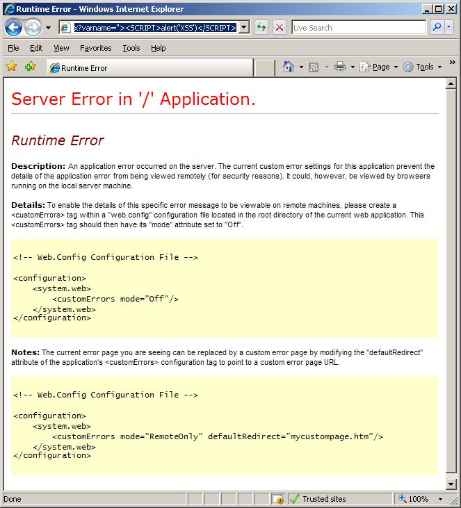The height and width of the screenshot is (508, 461).
Task: Click the Stop loading button
Action: [279, 28]
